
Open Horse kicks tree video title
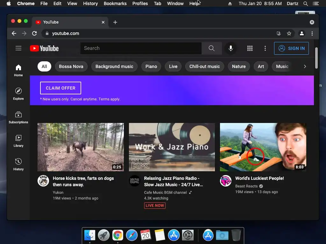point(83,181)
